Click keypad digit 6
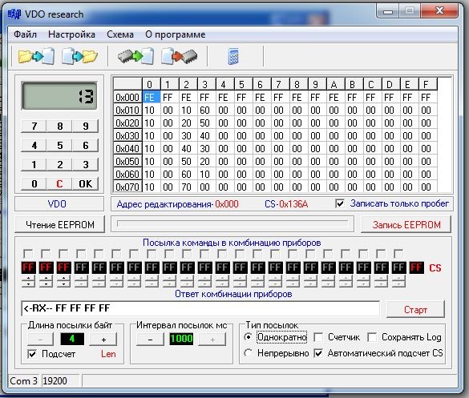The image size is (469, 398). [86, 145]
